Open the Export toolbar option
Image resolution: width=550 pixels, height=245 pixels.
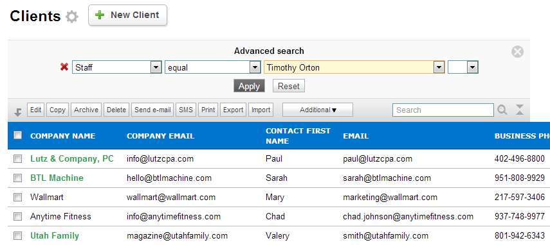pyautogui.click(x=234, y=110)
